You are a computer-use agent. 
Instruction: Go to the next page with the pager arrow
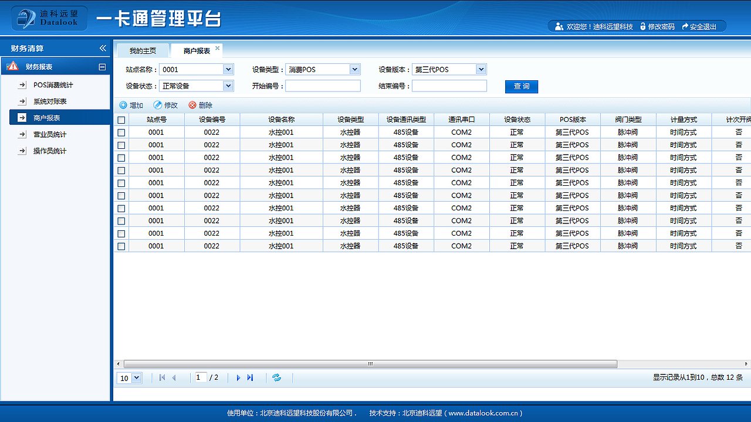click(x=238, y=378)
